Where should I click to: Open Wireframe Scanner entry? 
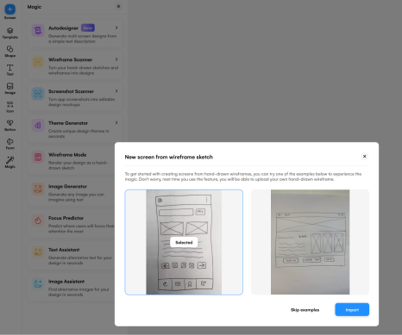tap(75, 65)
